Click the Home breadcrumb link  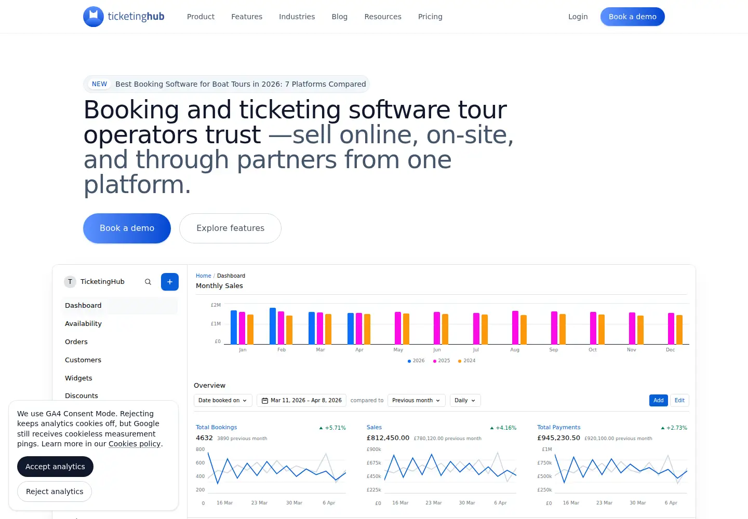point(204,276)
